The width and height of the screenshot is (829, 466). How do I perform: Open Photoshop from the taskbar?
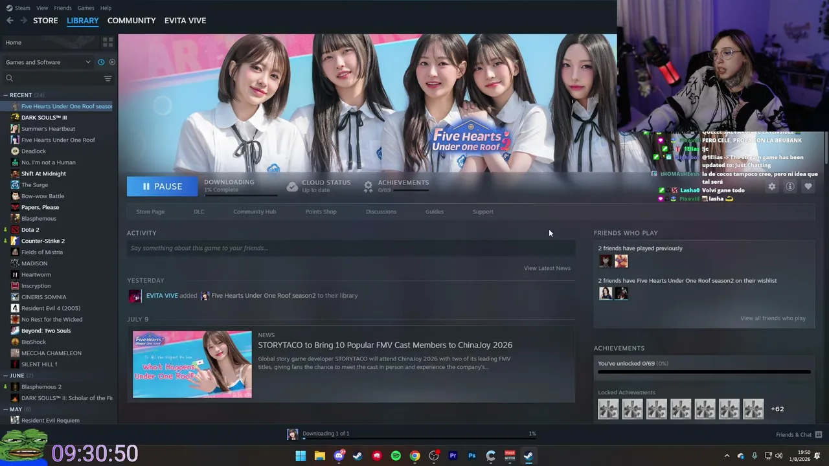tap(471, 456)
